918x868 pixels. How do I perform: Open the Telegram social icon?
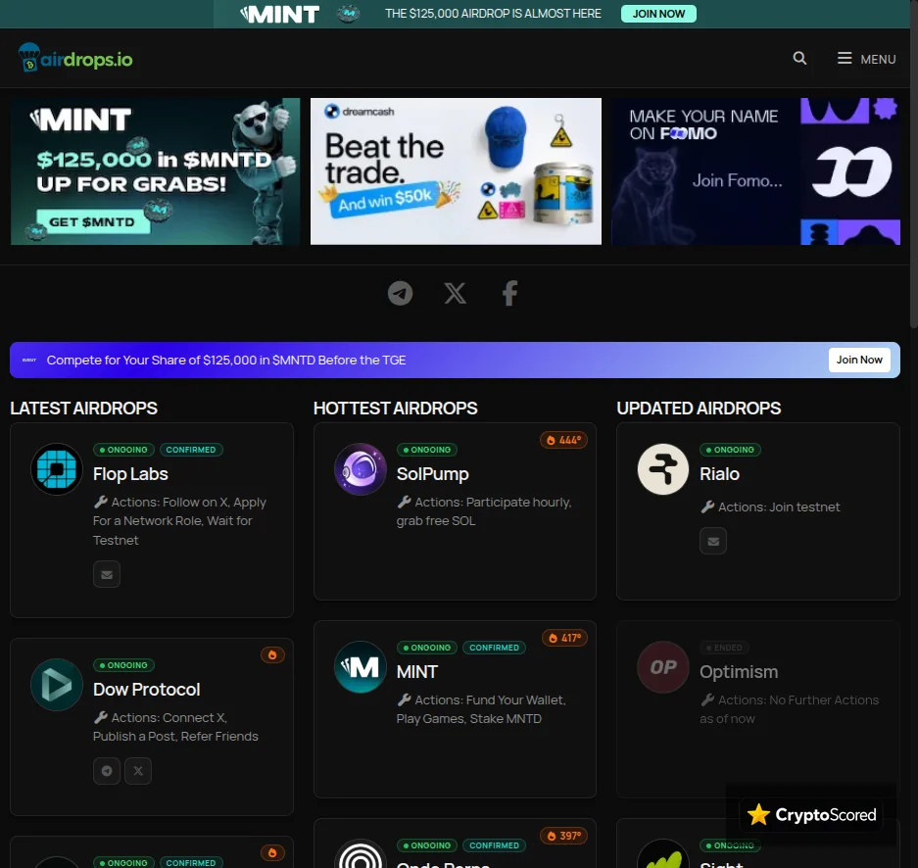tap(401, 293)
